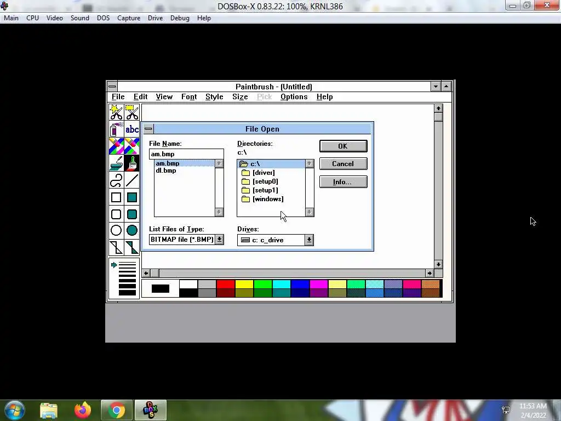Open DOSBox-X Capture menu

[129, 18]
